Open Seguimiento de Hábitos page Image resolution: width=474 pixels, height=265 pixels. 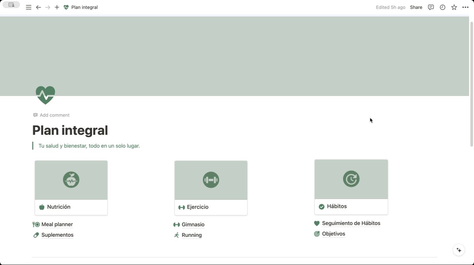[351, 223]
